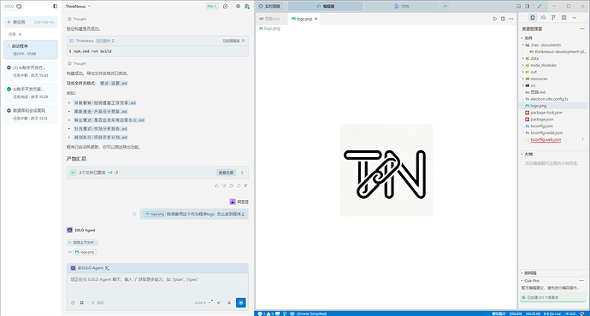Click the regenerate response icon
590x316 pixels.
(239, 185)
